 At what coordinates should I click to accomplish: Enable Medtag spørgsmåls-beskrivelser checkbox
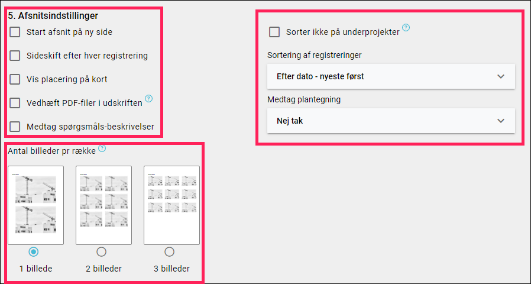coord(15,127)
